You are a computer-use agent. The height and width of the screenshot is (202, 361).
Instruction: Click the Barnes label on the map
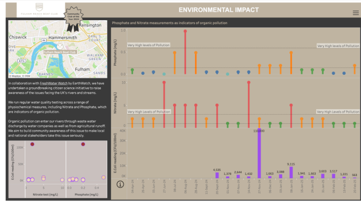[x=46, y=74]
